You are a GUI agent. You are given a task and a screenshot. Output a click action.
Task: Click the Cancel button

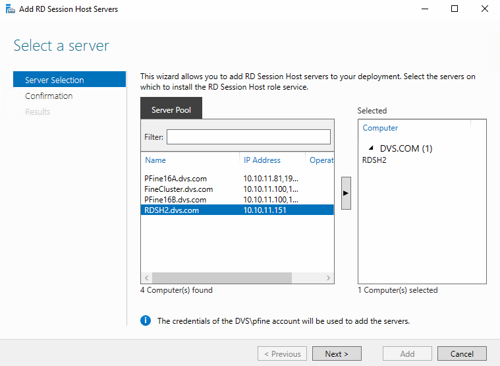(462, 353)
